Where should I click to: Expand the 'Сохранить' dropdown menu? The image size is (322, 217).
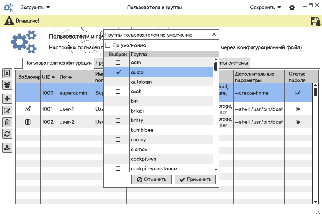click(x=265, y=8)
